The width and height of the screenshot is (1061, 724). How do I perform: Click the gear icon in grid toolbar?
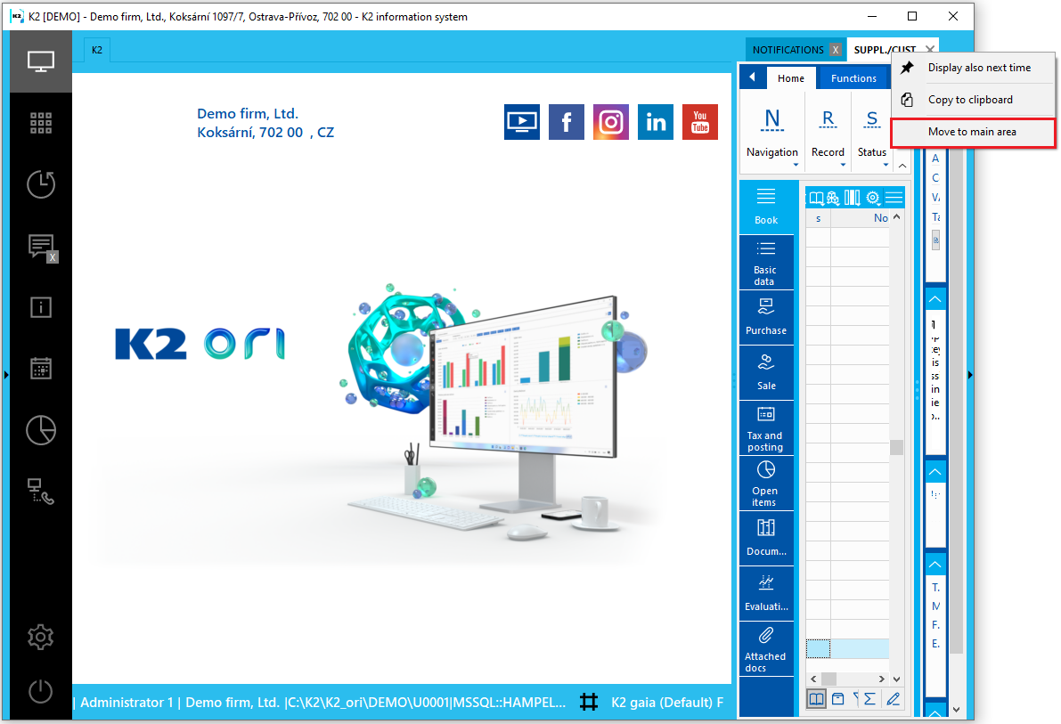(x=873, y=198)
